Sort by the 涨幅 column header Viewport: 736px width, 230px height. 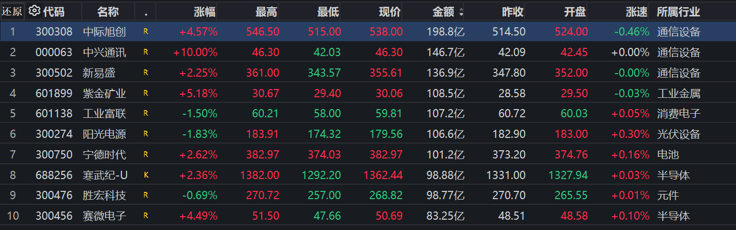205,11
